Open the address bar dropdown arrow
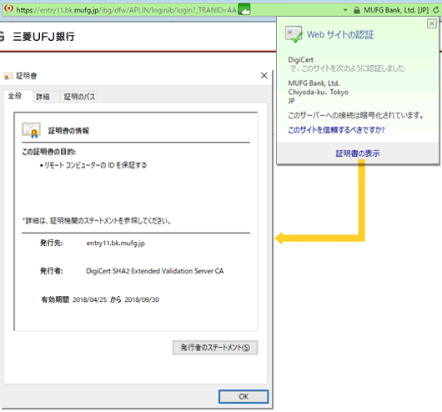Viewport: 442px width, 412px height. pyautogui.click(x=345, y=10)
